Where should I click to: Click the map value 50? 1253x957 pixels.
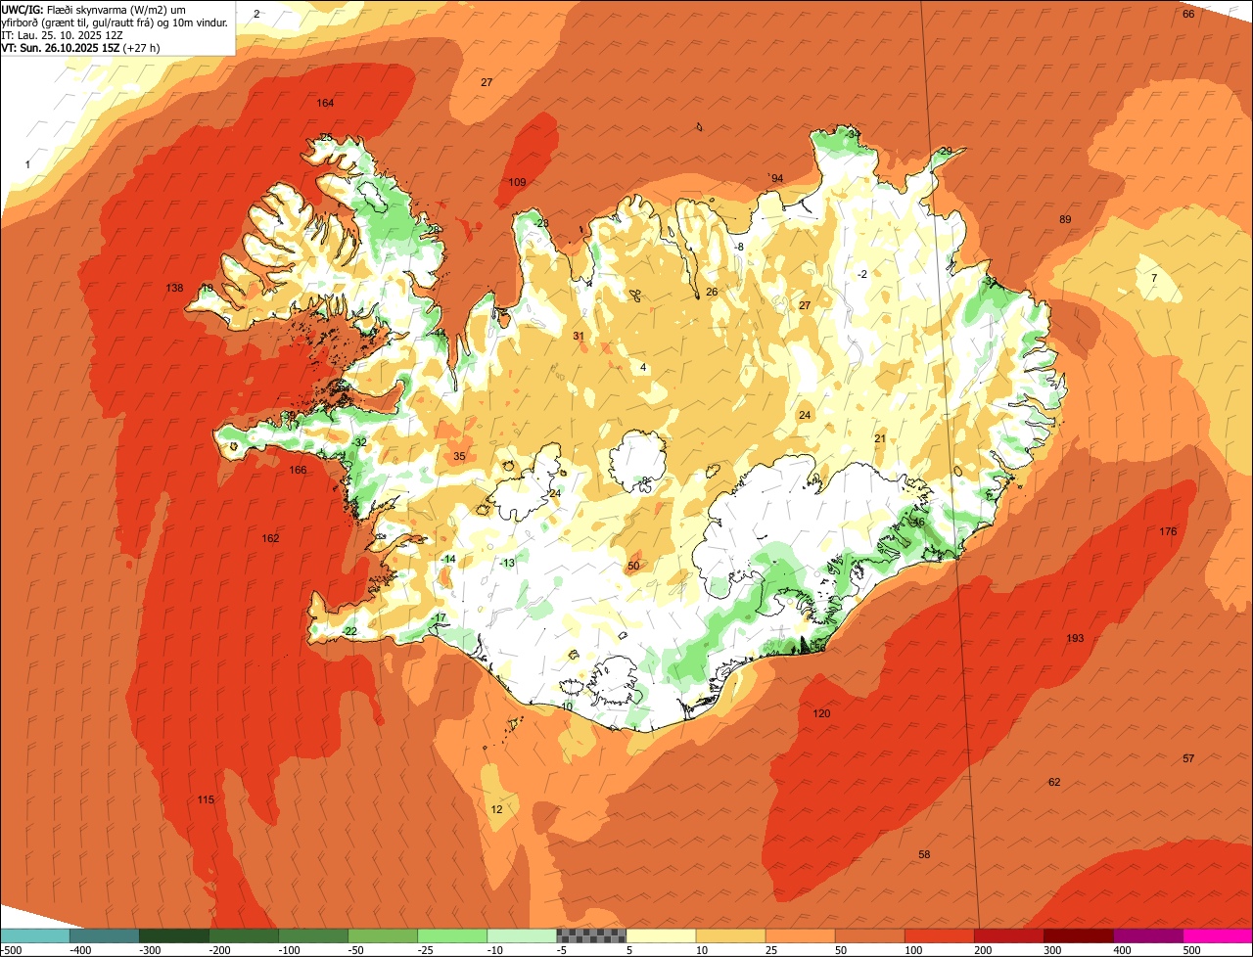tap(633, 567)
